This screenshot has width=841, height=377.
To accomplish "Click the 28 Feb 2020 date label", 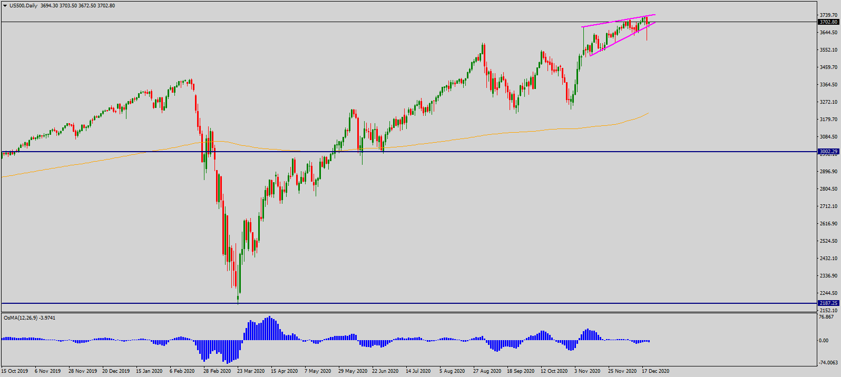I will click(x=217, y=371).
